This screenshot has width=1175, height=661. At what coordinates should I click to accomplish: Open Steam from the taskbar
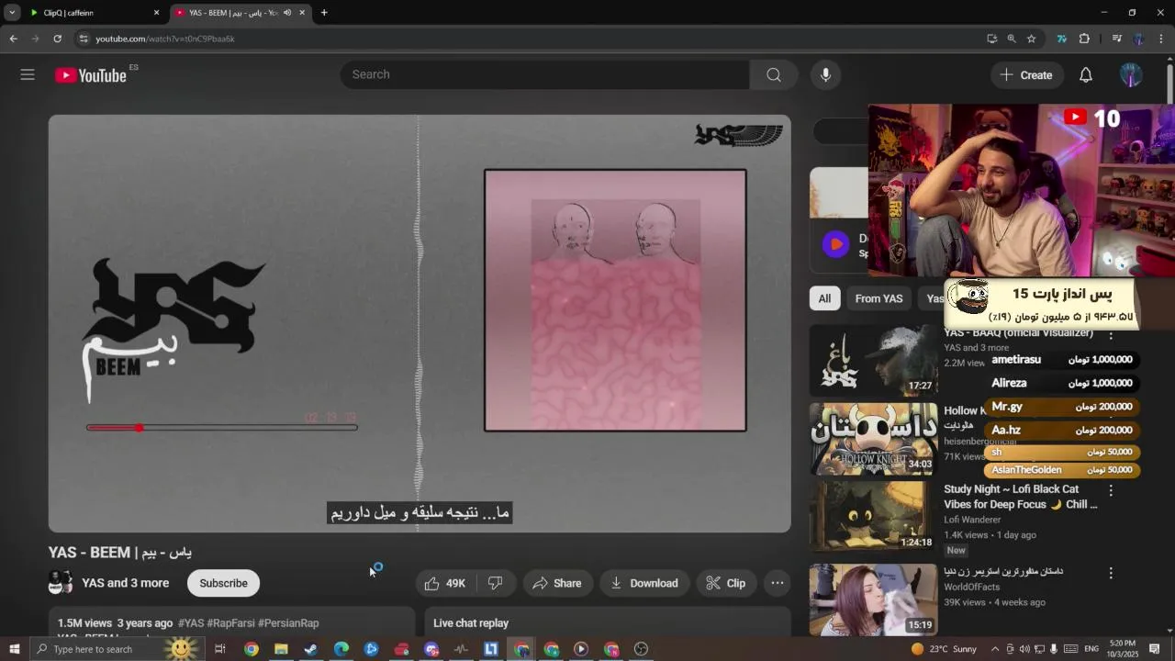pyautogui.click(x=311, y=649)
